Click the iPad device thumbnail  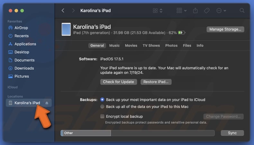pyautogui.click(x=66, y=29)
